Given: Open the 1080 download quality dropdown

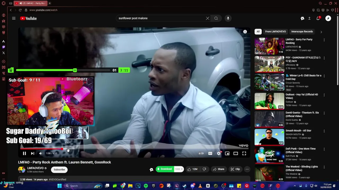Looking at the screenshot, I should click(x=179, y=169).
